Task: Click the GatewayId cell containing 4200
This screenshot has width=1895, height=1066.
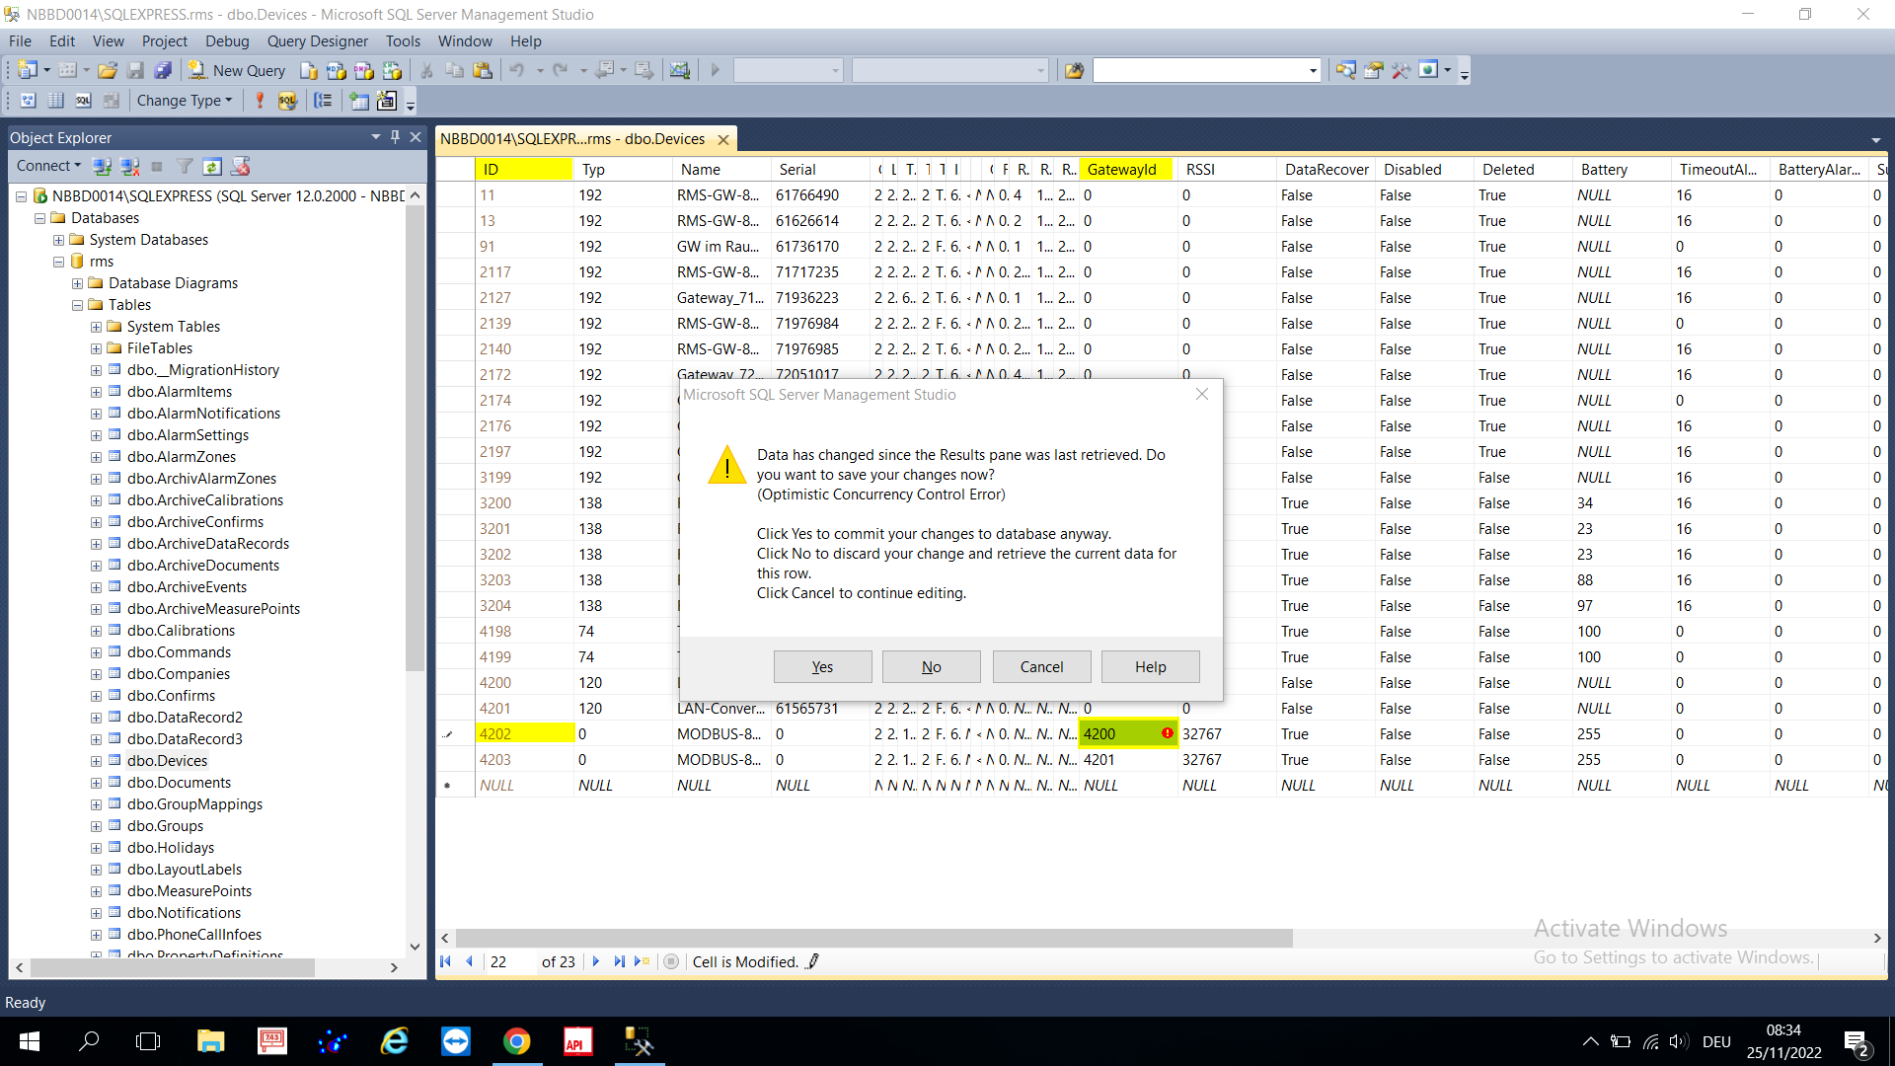Action: tap(1128, 734)
